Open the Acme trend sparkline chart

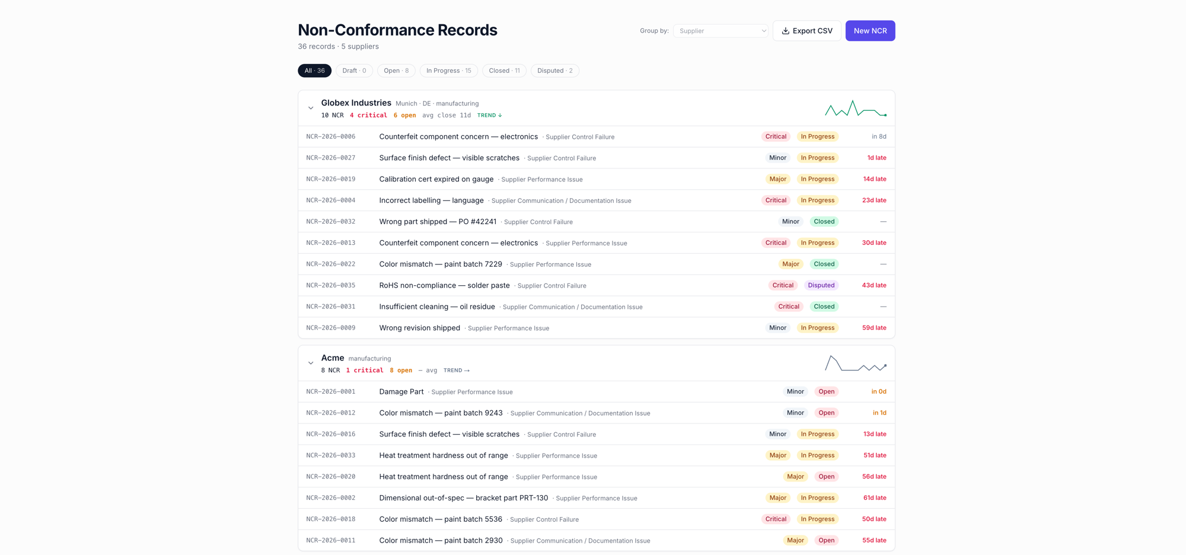pos(856,363)
